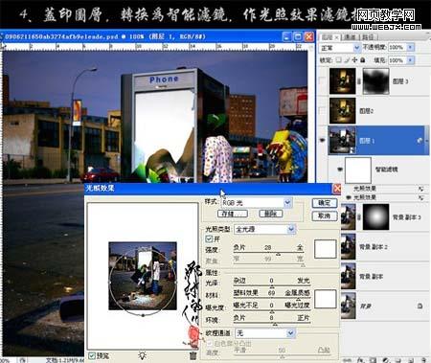Click lock transparent pixels icon
The height and width of the screenshot is (363, 431).
tap(339, 59)
